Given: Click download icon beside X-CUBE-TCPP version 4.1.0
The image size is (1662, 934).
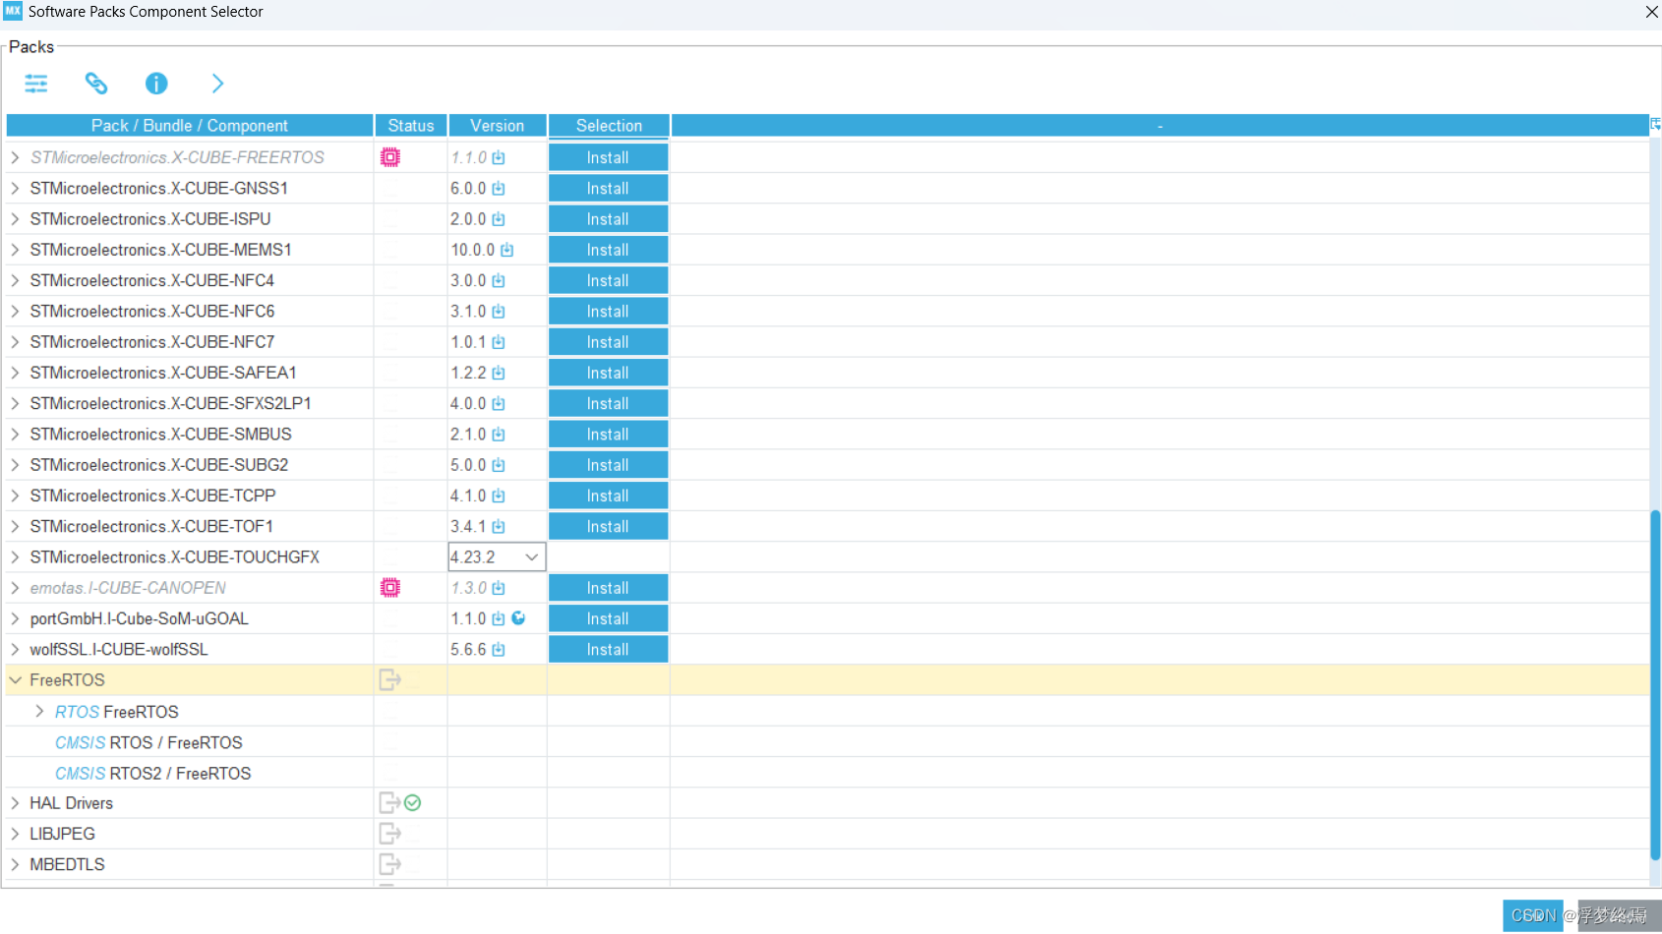Looking at the screenshot, I should click(x=499, y=496).
